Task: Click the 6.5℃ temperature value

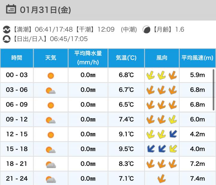Action: coord(126,105)
